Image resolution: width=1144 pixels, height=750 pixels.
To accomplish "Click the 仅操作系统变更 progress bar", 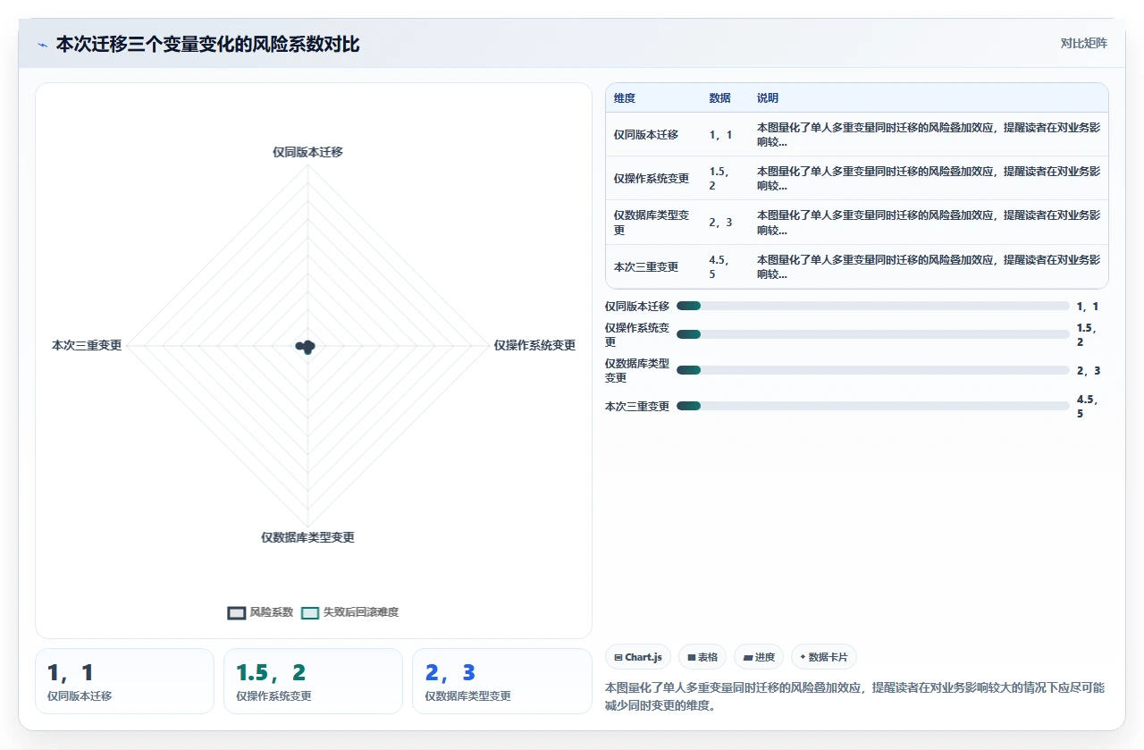I will coord(873,334).
